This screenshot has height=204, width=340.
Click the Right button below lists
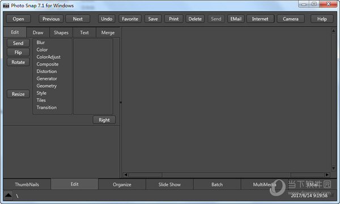(x=104, y=120)
